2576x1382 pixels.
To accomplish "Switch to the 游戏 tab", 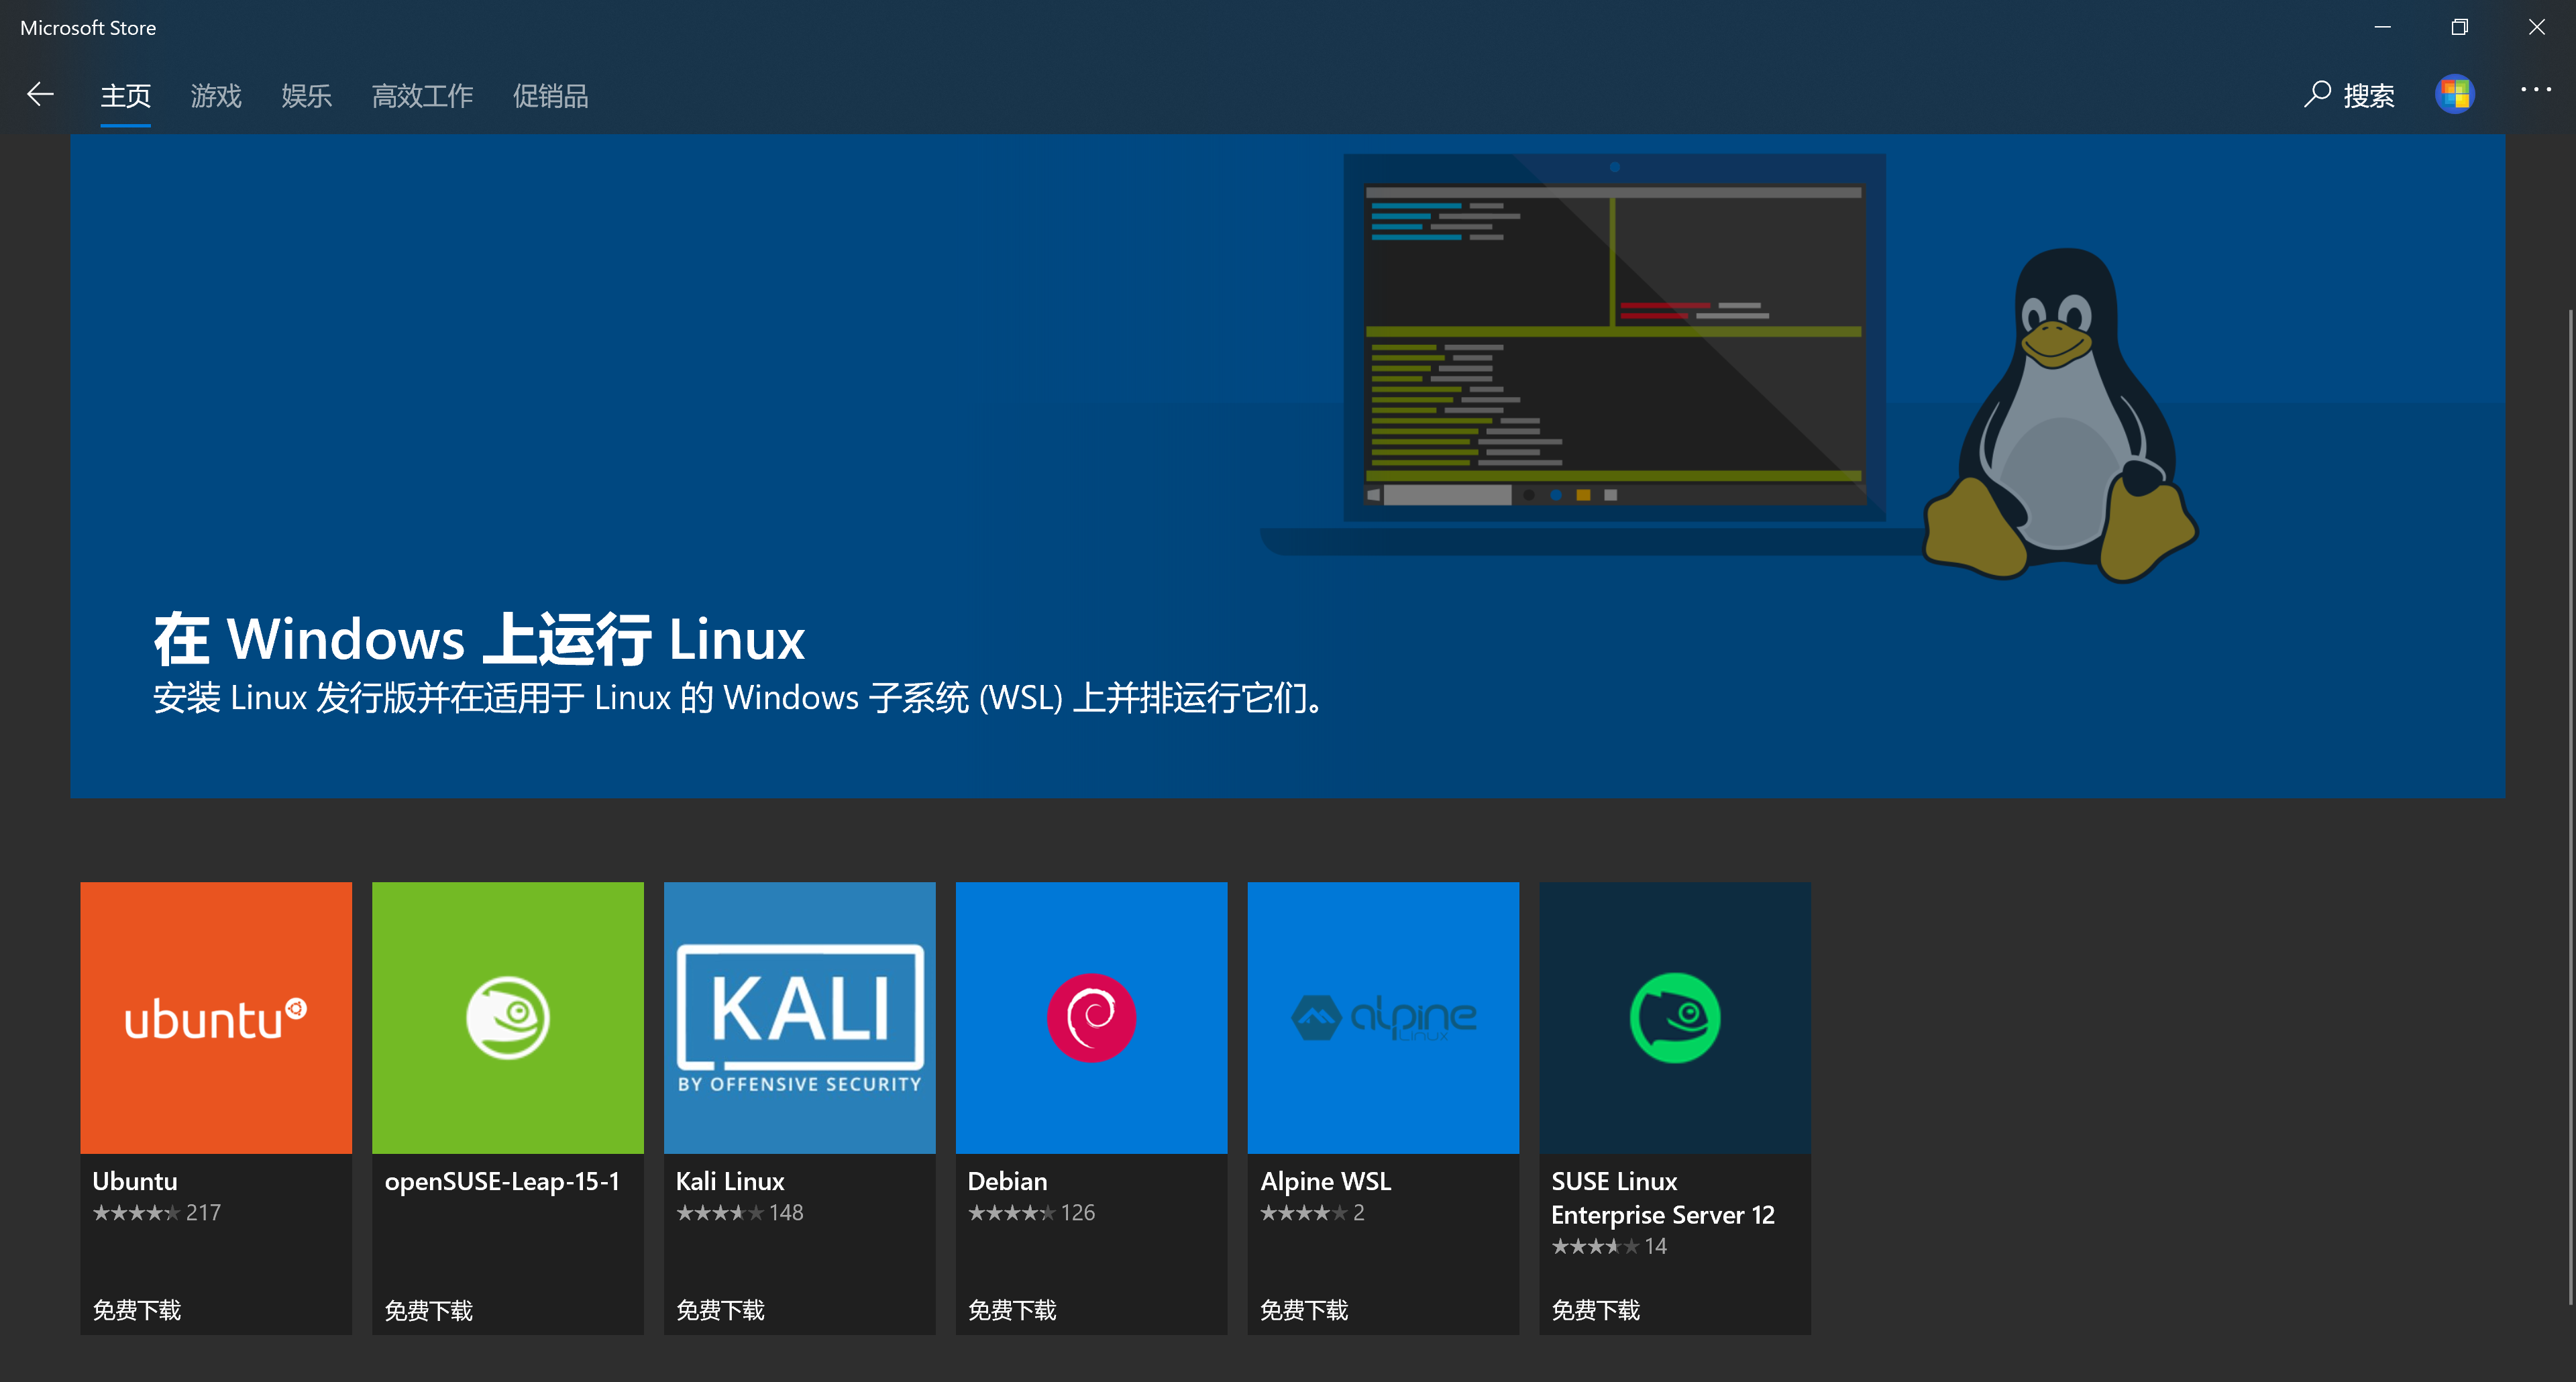I will pyautogui.click(x=216, y=96).
